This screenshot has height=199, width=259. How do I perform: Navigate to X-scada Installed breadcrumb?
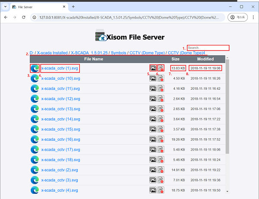point(52,53)
